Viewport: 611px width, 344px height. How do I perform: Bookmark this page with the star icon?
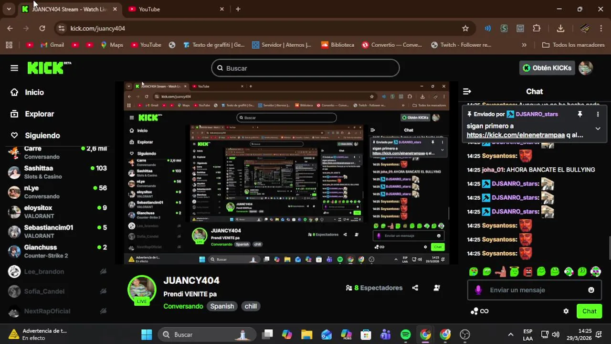tap(465, 28)
